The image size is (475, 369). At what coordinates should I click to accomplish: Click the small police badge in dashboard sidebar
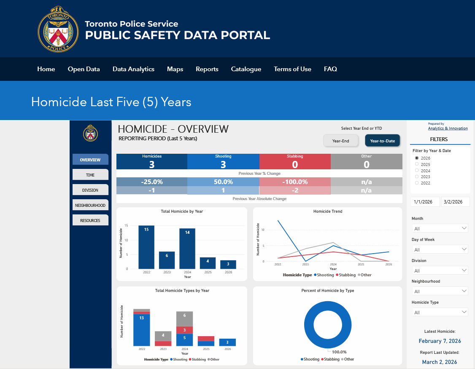pyautogui.click(x=90, y=133)
